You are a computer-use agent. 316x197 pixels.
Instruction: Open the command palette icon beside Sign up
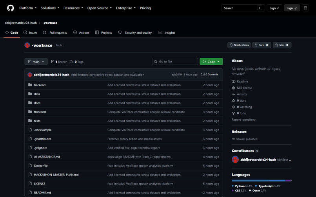click(x=305, y=8)
